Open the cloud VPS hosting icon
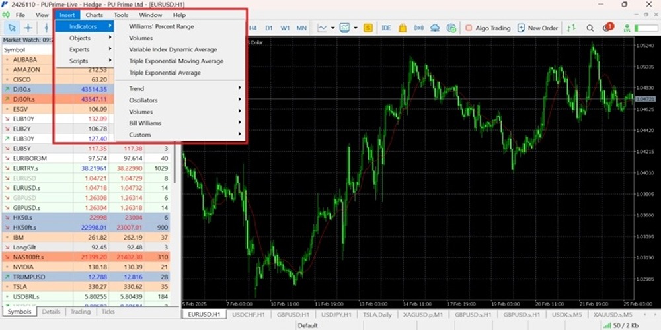661x330 pixels. click(435, 28)
